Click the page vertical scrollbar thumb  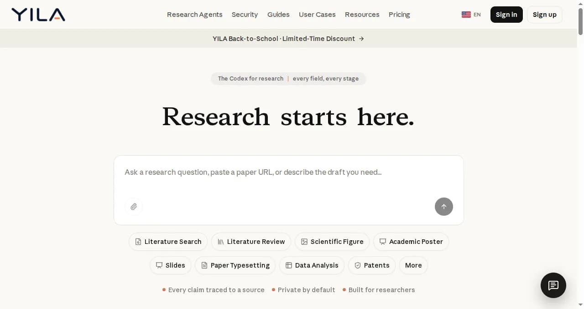click(x=580, y=21)
